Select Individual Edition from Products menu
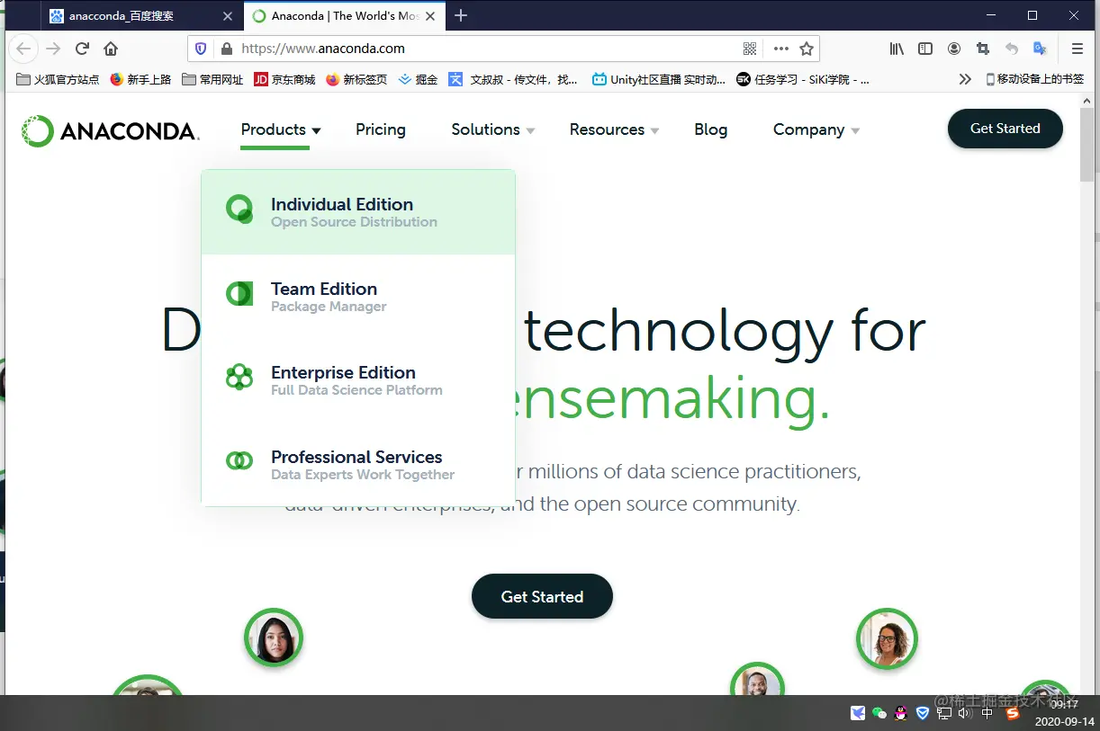1100x731 pixels. [x=358, y=212]
